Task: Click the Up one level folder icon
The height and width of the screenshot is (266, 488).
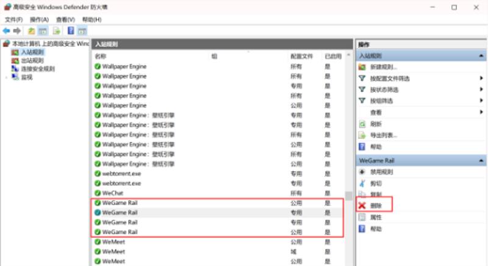Action: coord(32,30)
